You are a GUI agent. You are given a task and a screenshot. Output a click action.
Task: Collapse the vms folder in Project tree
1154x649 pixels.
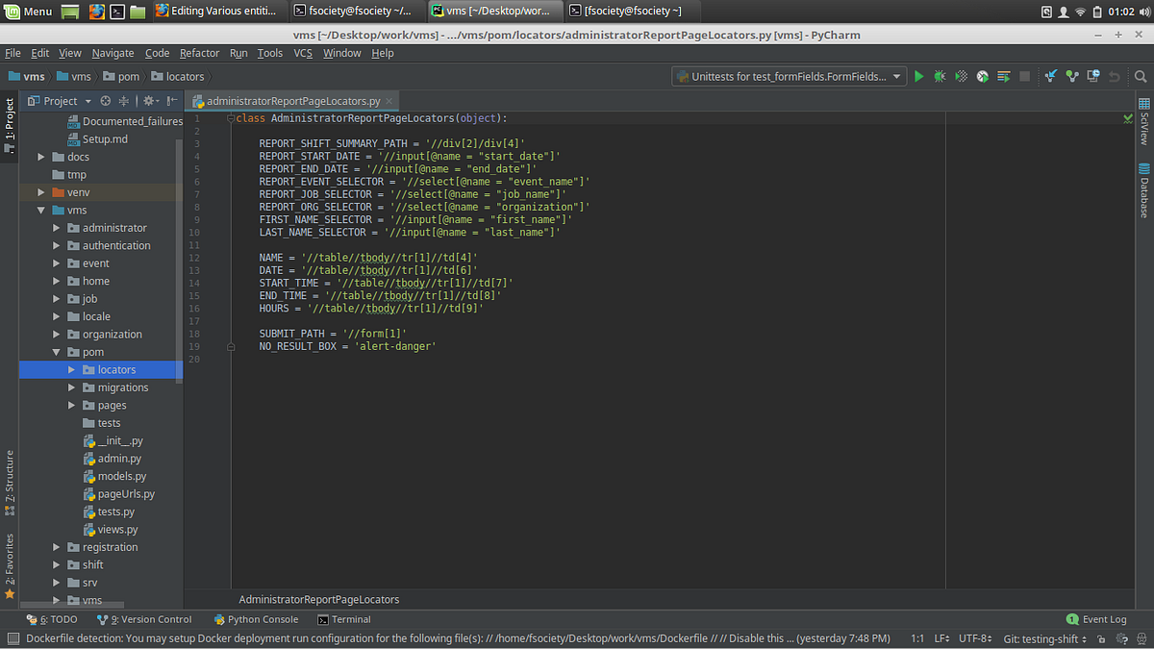pyautogui.click(x=41, y=210)
